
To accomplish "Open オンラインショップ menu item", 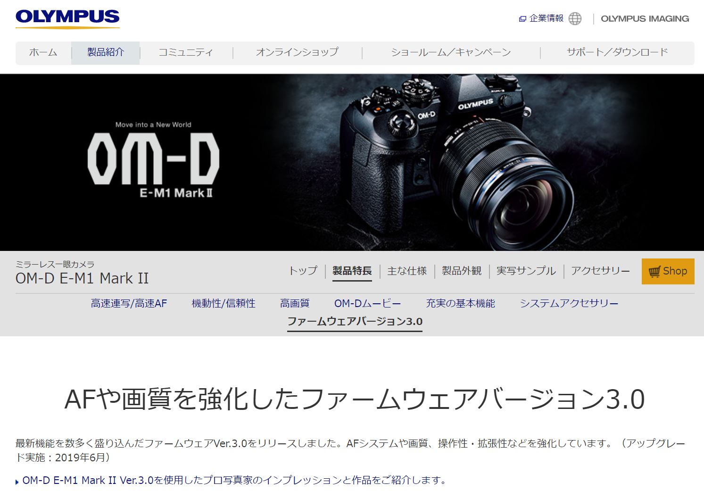I will [x=297, y=52].
